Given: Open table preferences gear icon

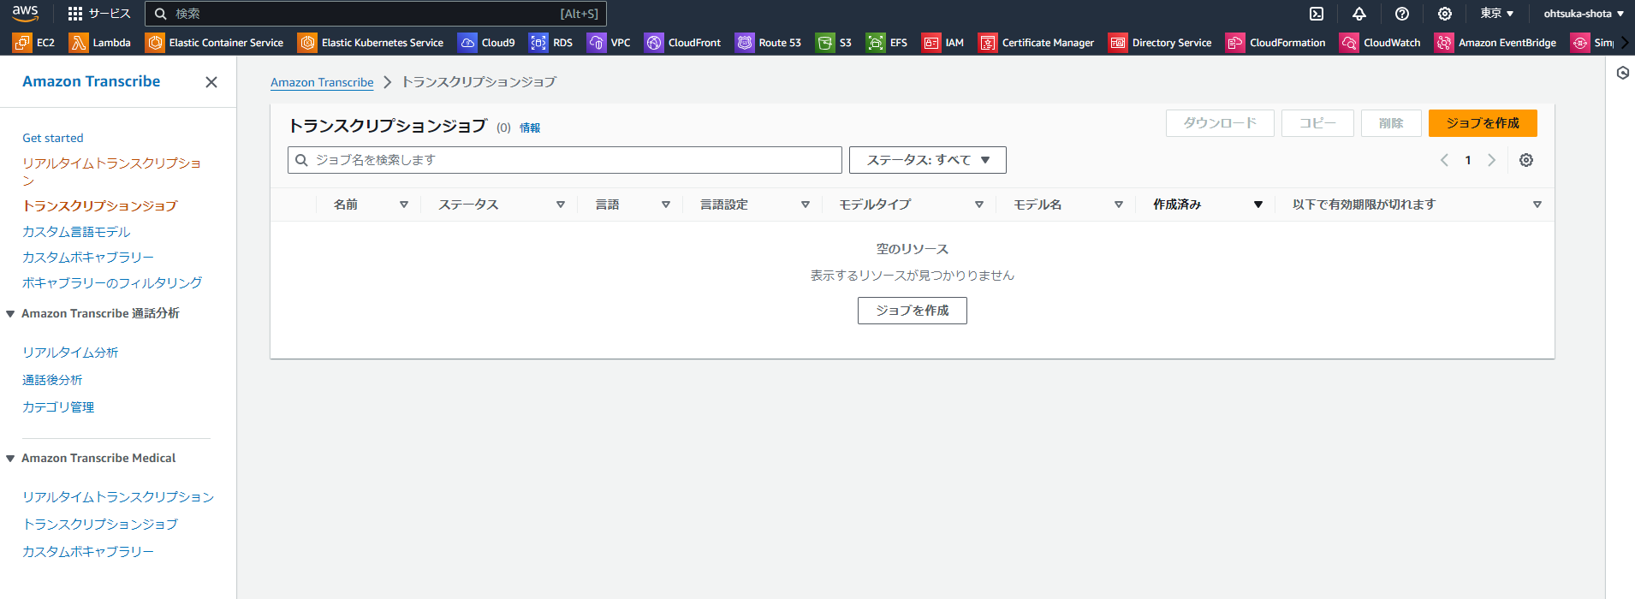Looking at the screenshot, I should pyautogui.click(x=1526, y=160).
